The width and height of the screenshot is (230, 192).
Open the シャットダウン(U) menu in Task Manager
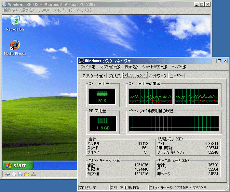[155, 67]
